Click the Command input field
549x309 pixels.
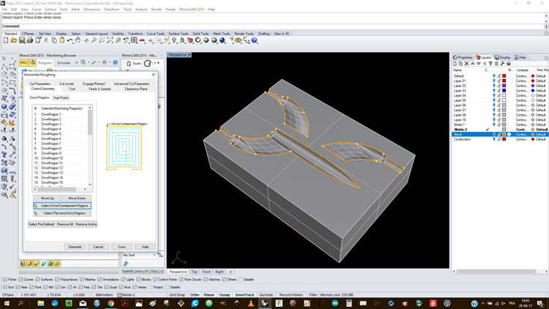coord(273,26)
